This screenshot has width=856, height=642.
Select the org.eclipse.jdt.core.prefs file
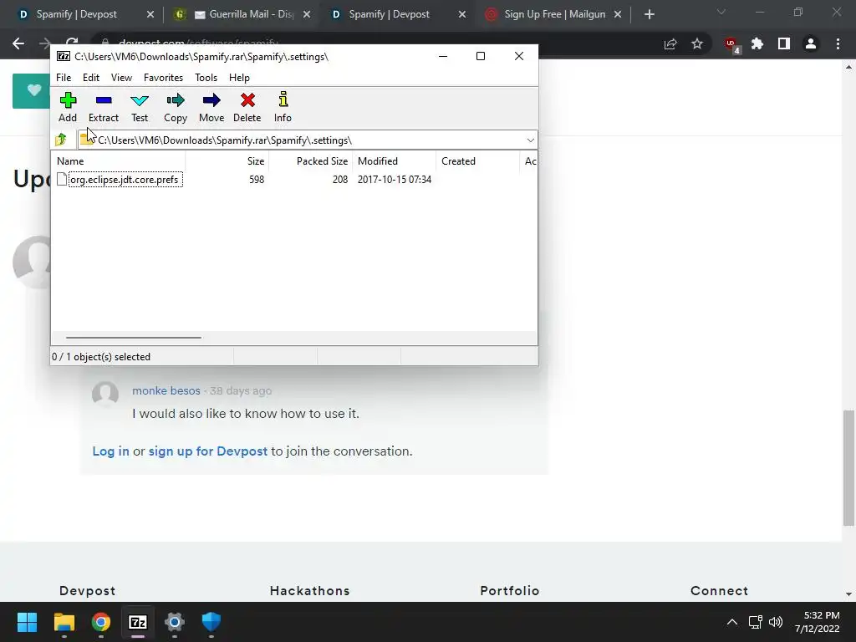(125, 180)
